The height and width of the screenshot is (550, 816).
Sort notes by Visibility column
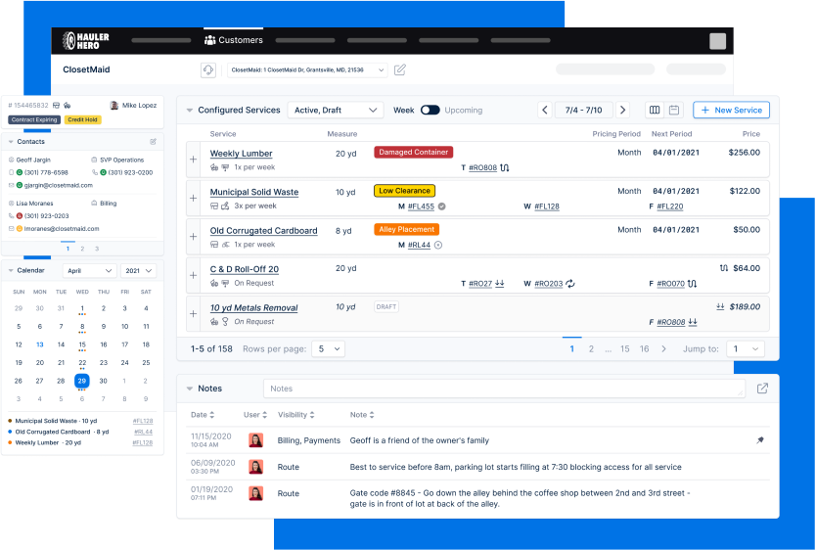296,415
